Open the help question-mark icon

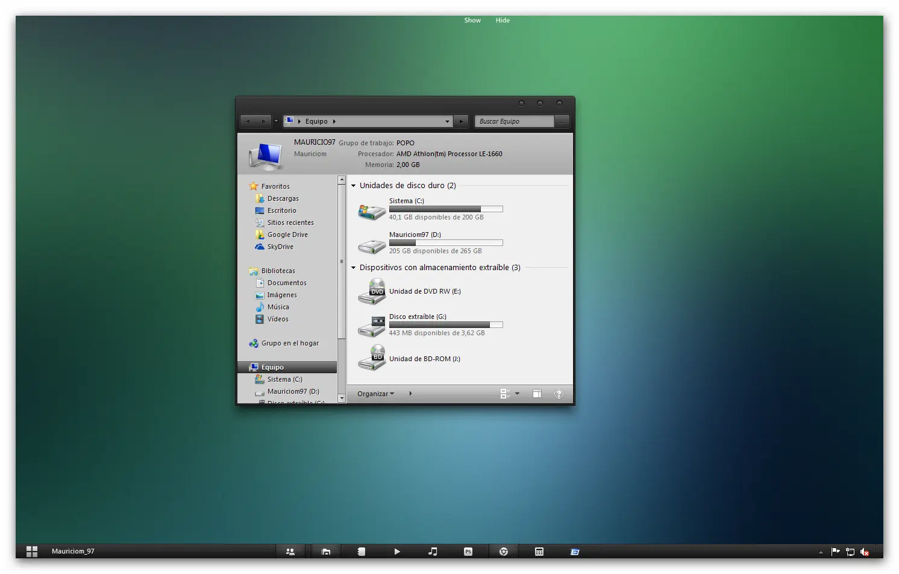(559, 394)
